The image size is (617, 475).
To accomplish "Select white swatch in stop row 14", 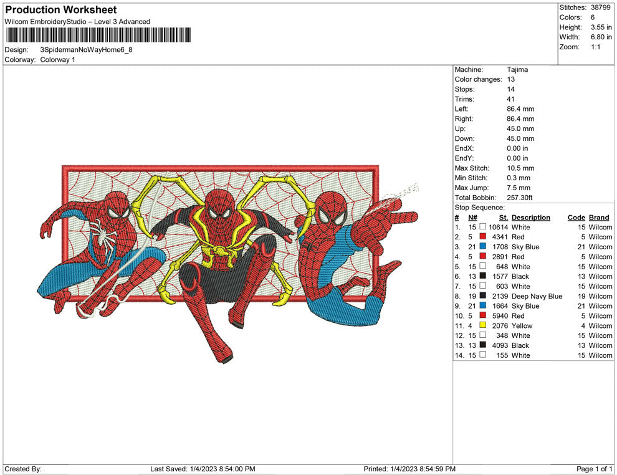I will (483, 355).
